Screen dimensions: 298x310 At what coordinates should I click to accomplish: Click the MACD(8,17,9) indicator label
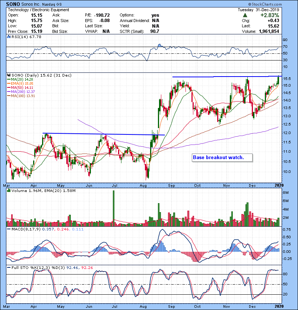(x=26, y=229)
